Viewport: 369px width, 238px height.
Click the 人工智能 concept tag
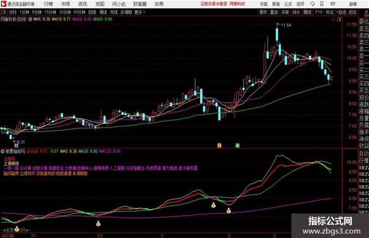(x=117, y=168)
